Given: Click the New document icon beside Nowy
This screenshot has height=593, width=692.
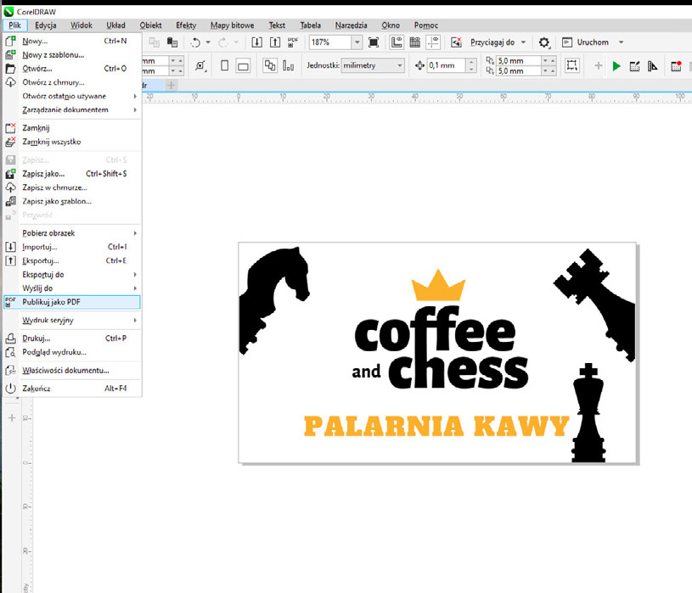Looking at the screenshot, I should 10,41.
